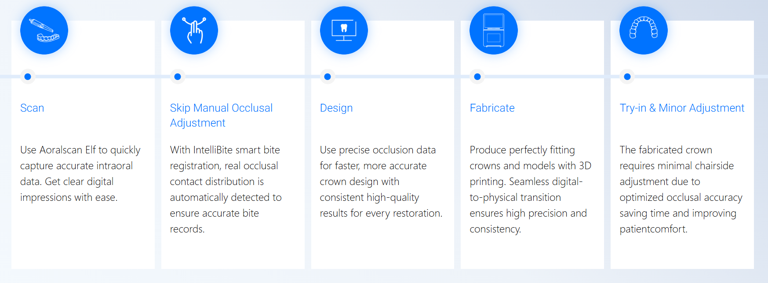Click the precise occlusion data description
The image size is (768, 283).
(381, 181)
